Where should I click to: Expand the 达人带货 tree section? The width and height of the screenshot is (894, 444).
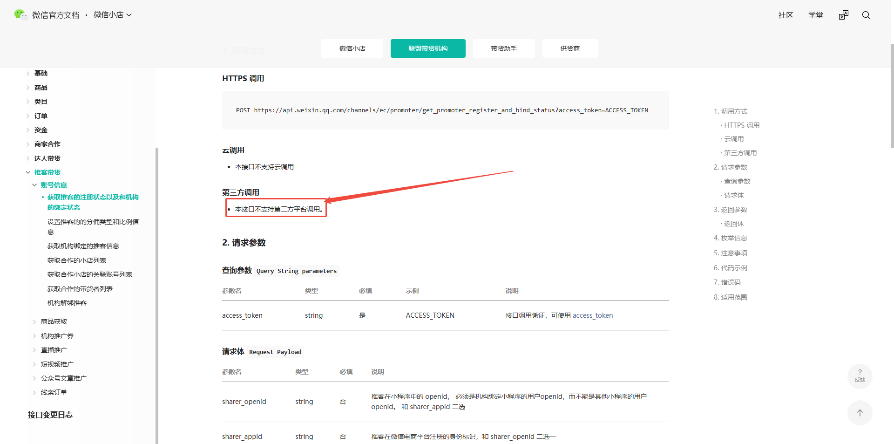tap(28, 158)
